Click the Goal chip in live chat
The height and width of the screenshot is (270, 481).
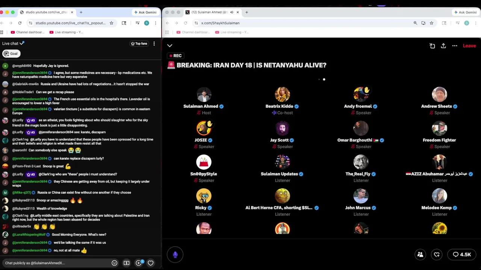coord(11,54)
